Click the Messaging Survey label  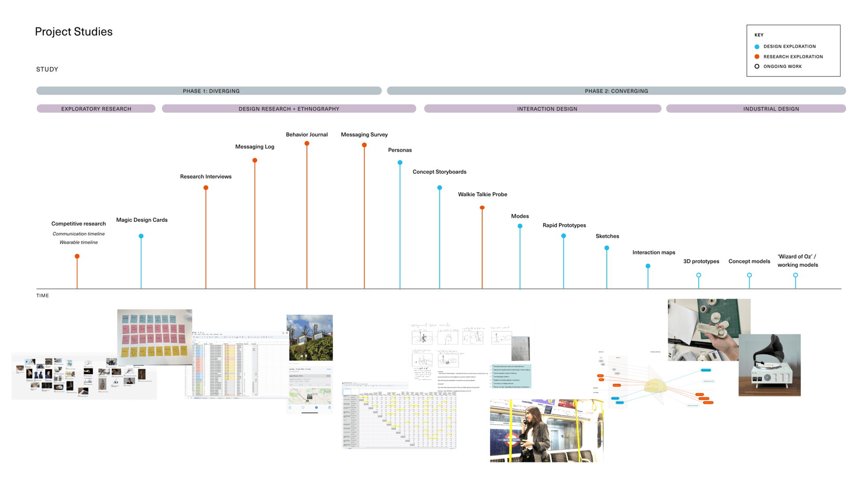(x=364, y=134)
